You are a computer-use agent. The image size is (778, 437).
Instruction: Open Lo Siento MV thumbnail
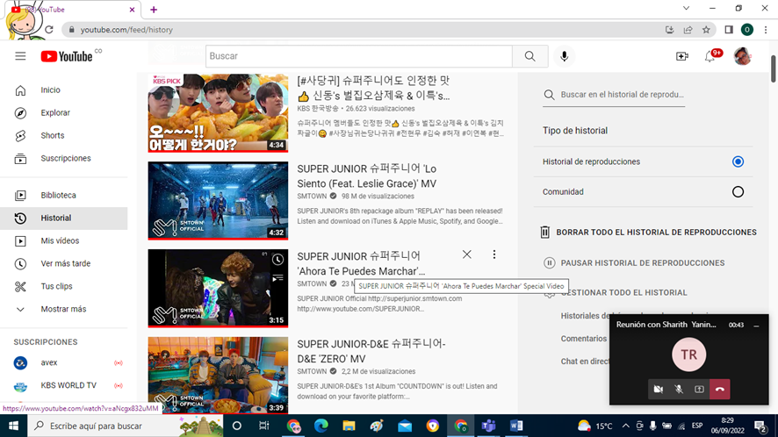[218, 200]
